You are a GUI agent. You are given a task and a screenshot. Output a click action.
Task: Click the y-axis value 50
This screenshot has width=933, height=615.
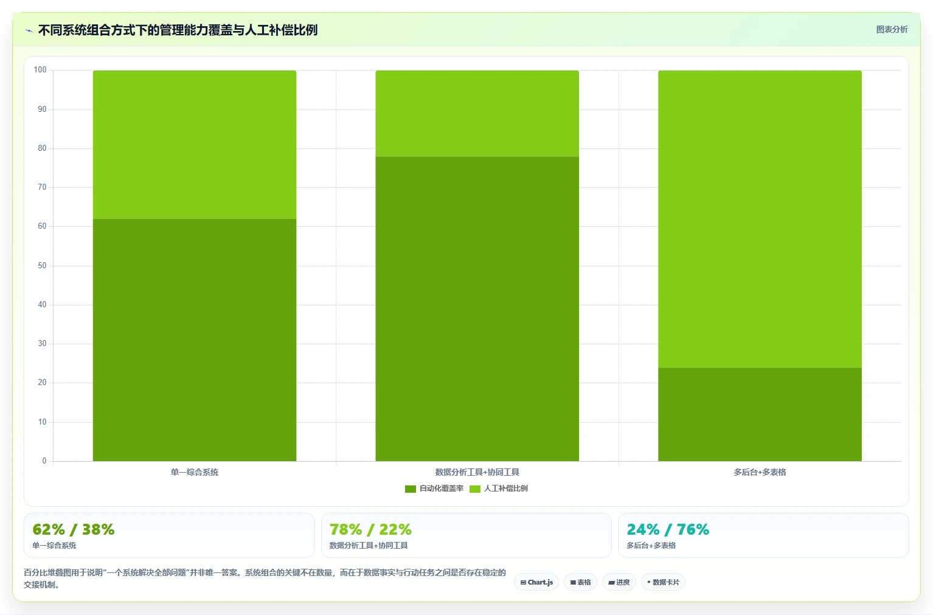tap(42, 266)
